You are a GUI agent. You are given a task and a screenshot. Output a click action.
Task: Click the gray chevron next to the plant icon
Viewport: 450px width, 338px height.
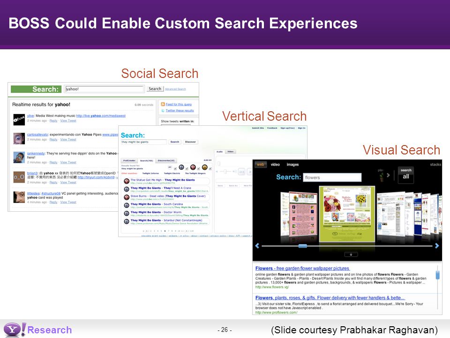[x=388, y=175]
